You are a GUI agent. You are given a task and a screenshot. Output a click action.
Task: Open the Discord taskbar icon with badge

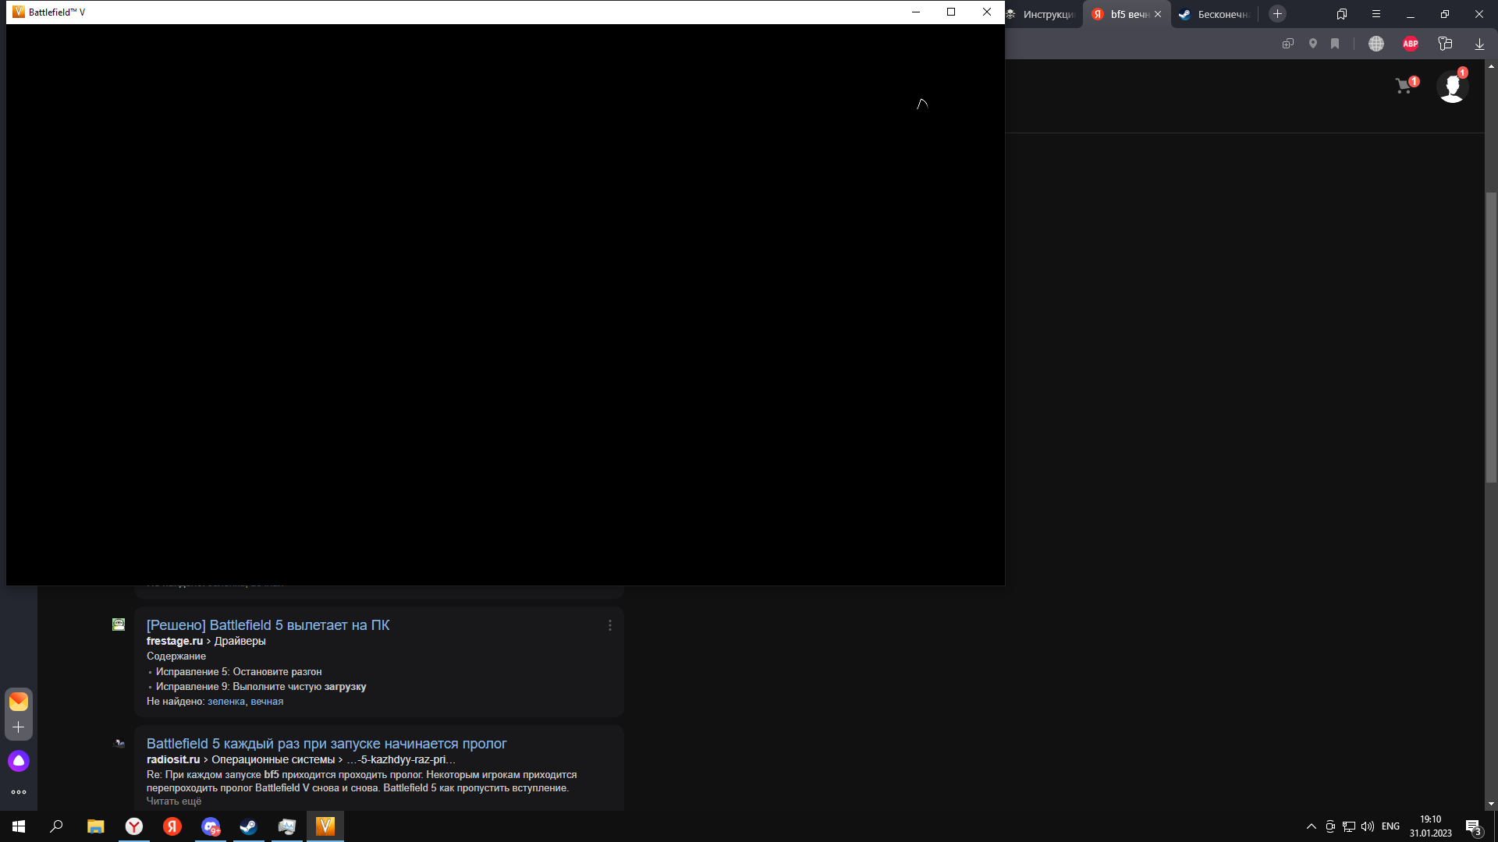click(211, 826)
